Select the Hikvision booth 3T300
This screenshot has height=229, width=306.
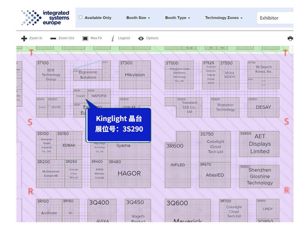[x=135, y=75]
